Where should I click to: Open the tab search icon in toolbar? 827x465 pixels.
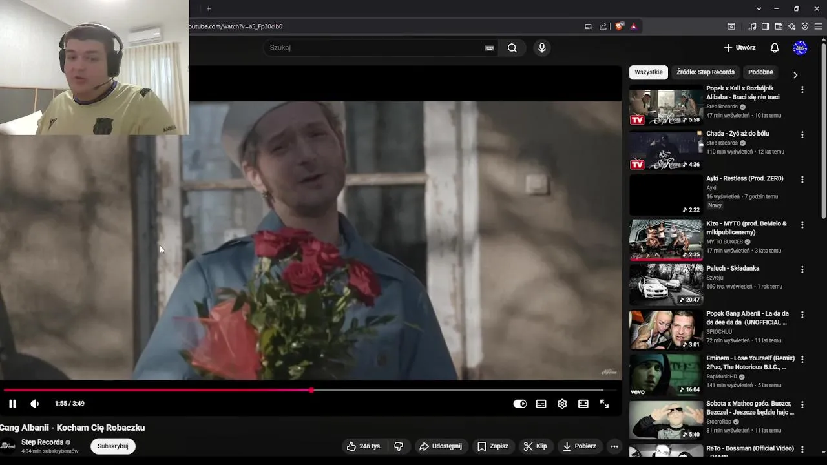731,26
